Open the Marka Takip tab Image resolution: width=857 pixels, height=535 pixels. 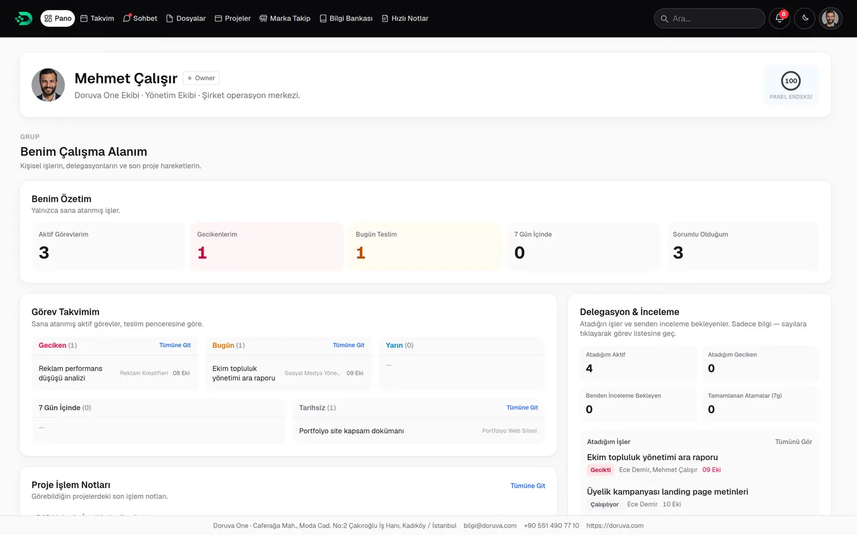[285, 19]
